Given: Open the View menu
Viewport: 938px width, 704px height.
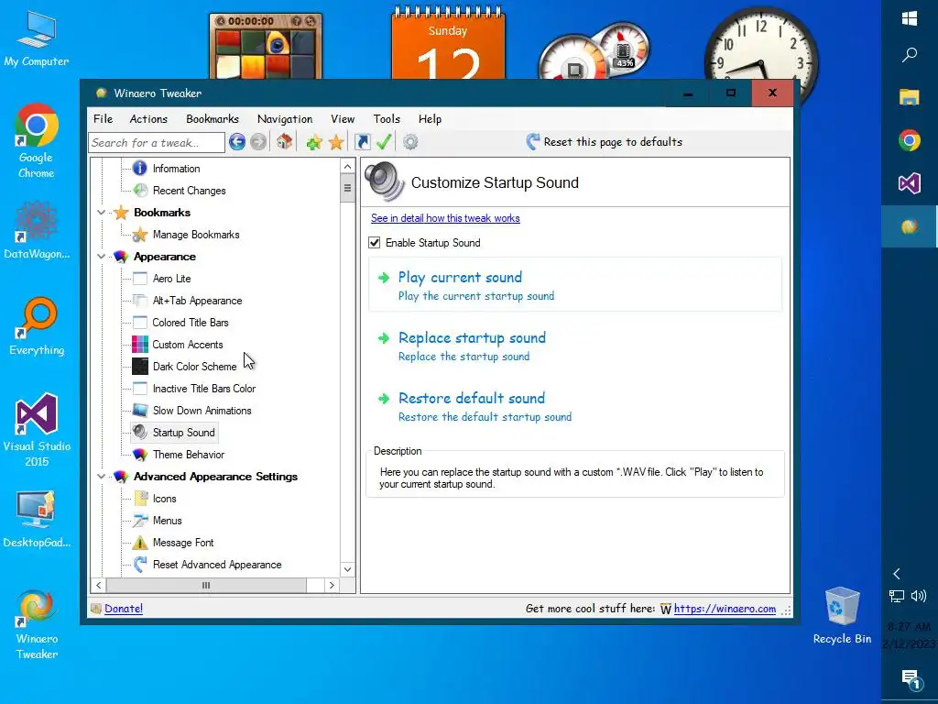Looking at the screenshot, I should [343, 118].
